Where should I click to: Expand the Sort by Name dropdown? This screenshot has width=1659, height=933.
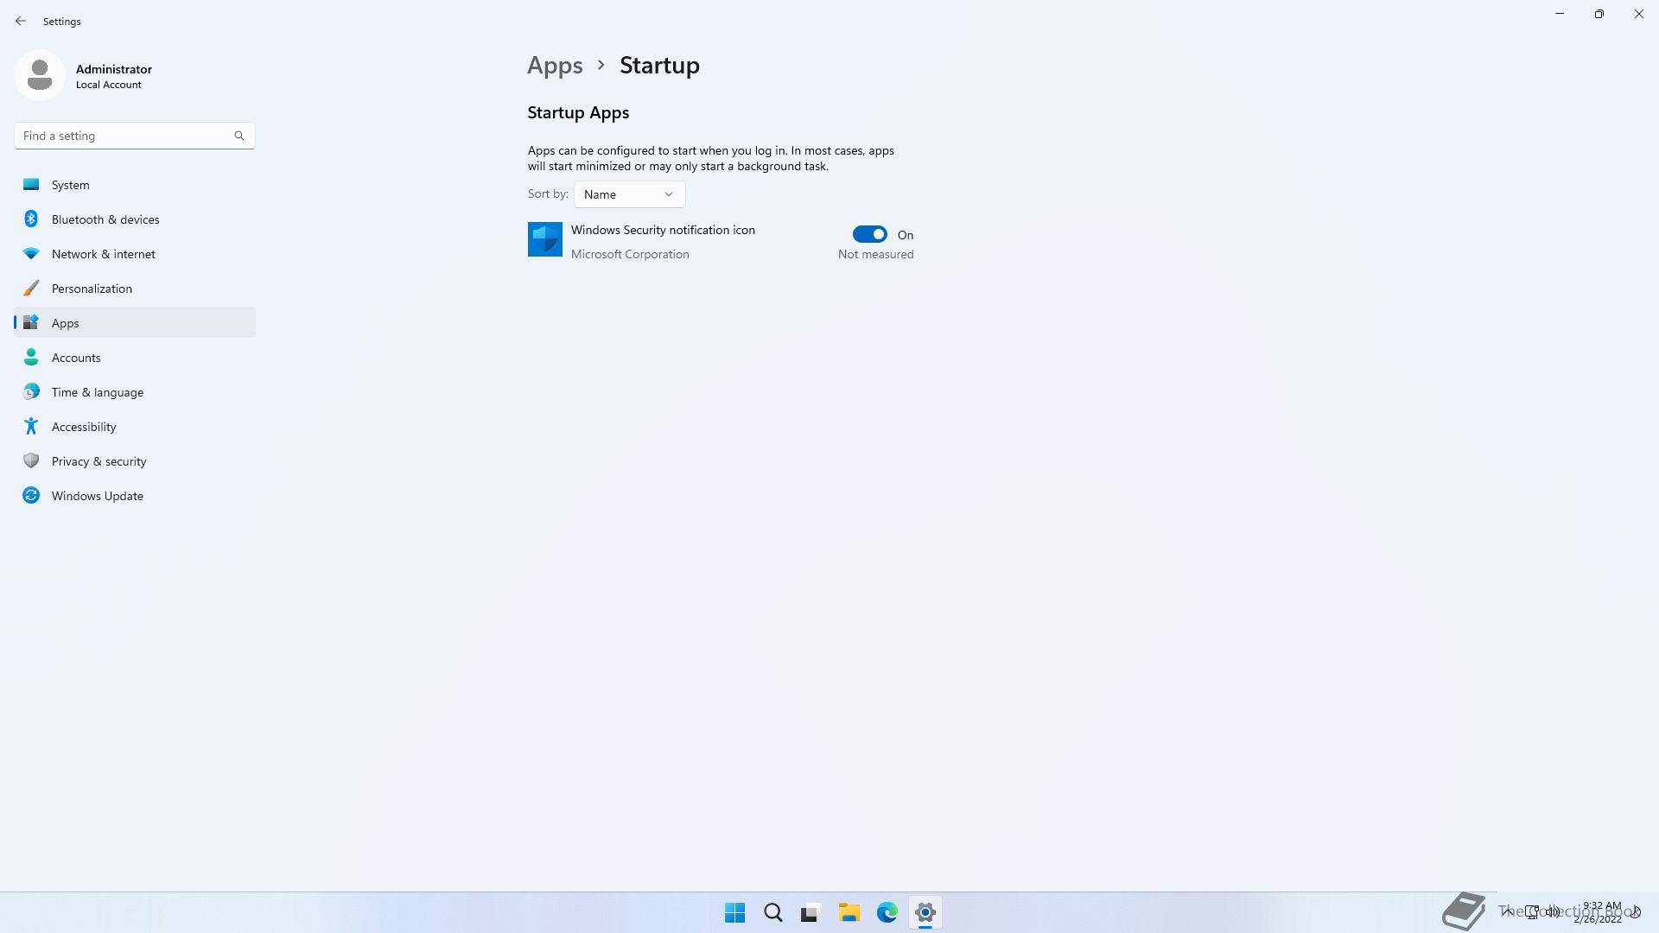pos(629,194)
